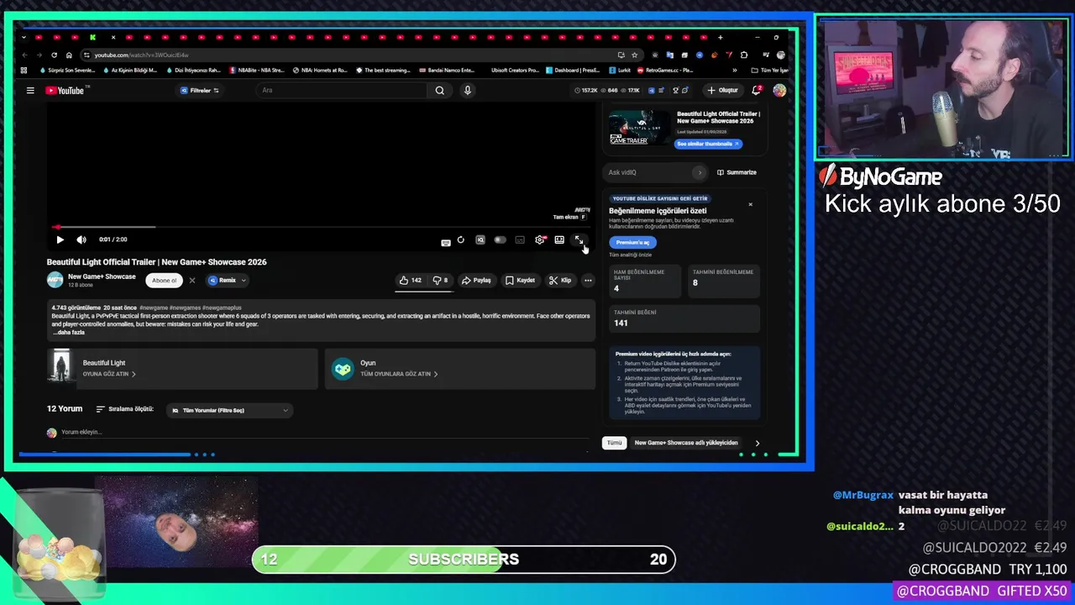The width and height of the screenshot is (1075, 605).
Task: Subscribe using Abone ol button
Action: (165, 281)
